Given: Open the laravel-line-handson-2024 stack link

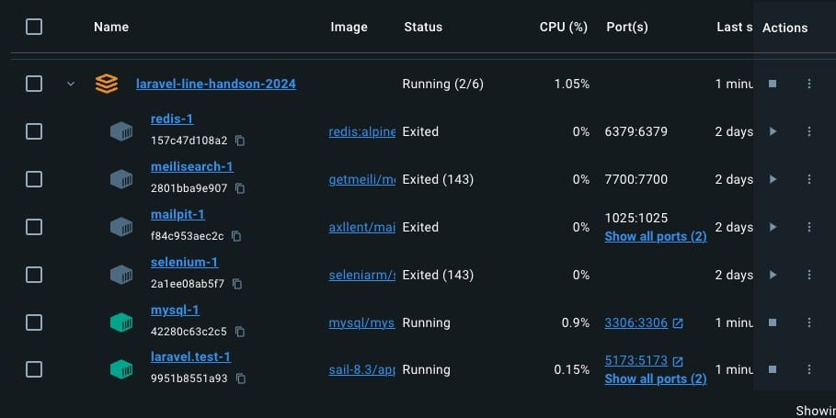Looking at the screenshot, I should tap(216, 85).
